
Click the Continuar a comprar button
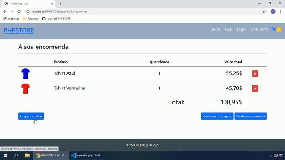(x=217, y=116)
